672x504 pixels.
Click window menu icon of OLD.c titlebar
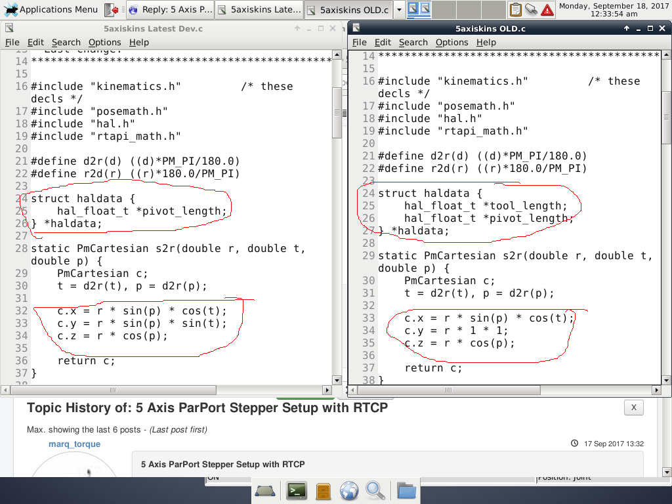click(x=356, y=28)
